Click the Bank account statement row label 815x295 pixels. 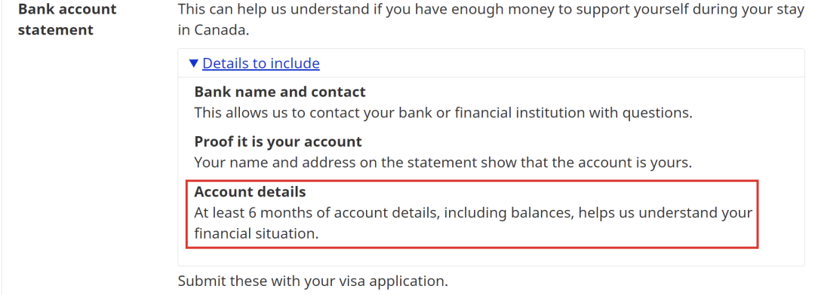click(67, 19)
